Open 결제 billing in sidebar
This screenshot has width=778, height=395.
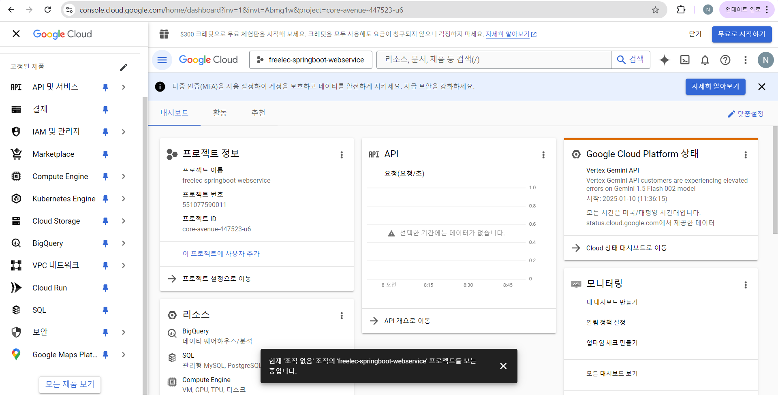coord(40,109)
